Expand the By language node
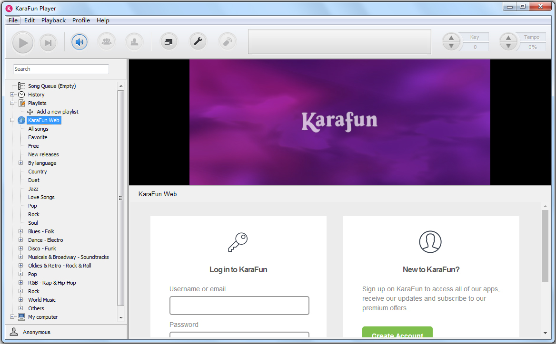556x344 pixels. (x=20, y=163)
